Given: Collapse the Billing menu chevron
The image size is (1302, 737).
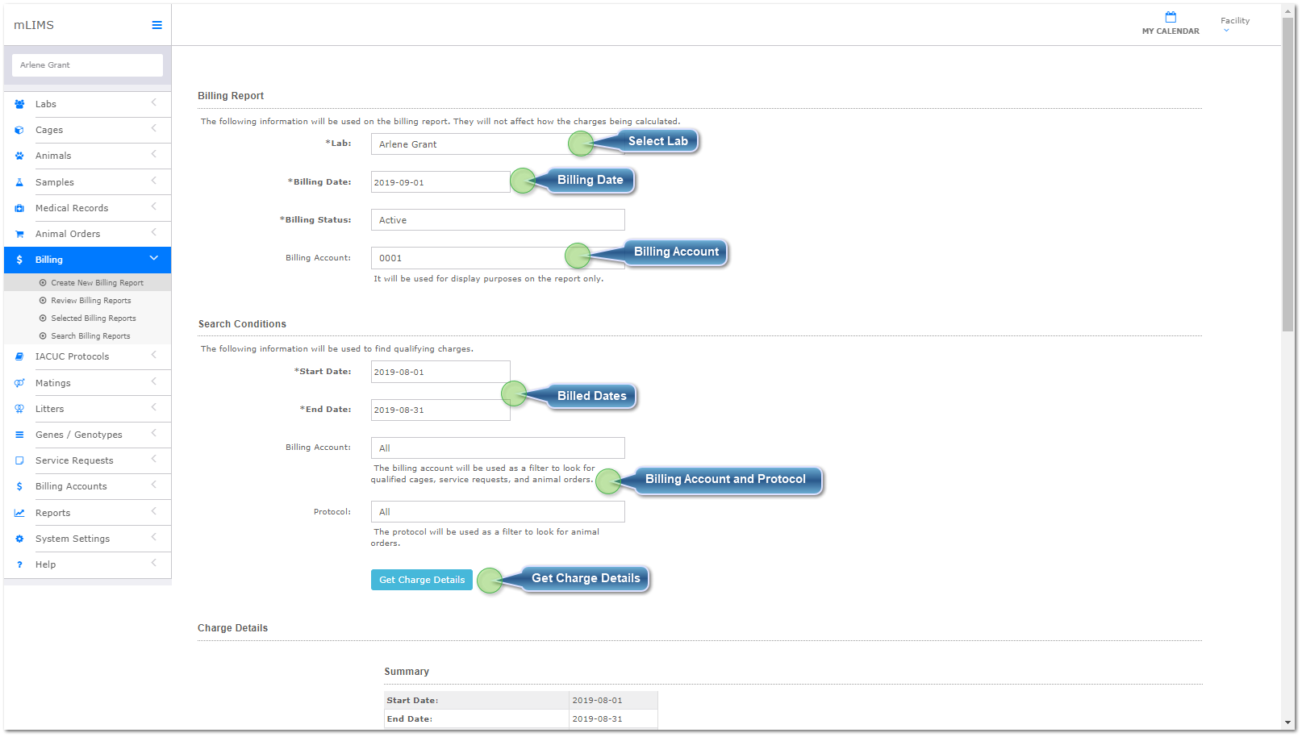Looking at the screenshot, I should (153, 258).
